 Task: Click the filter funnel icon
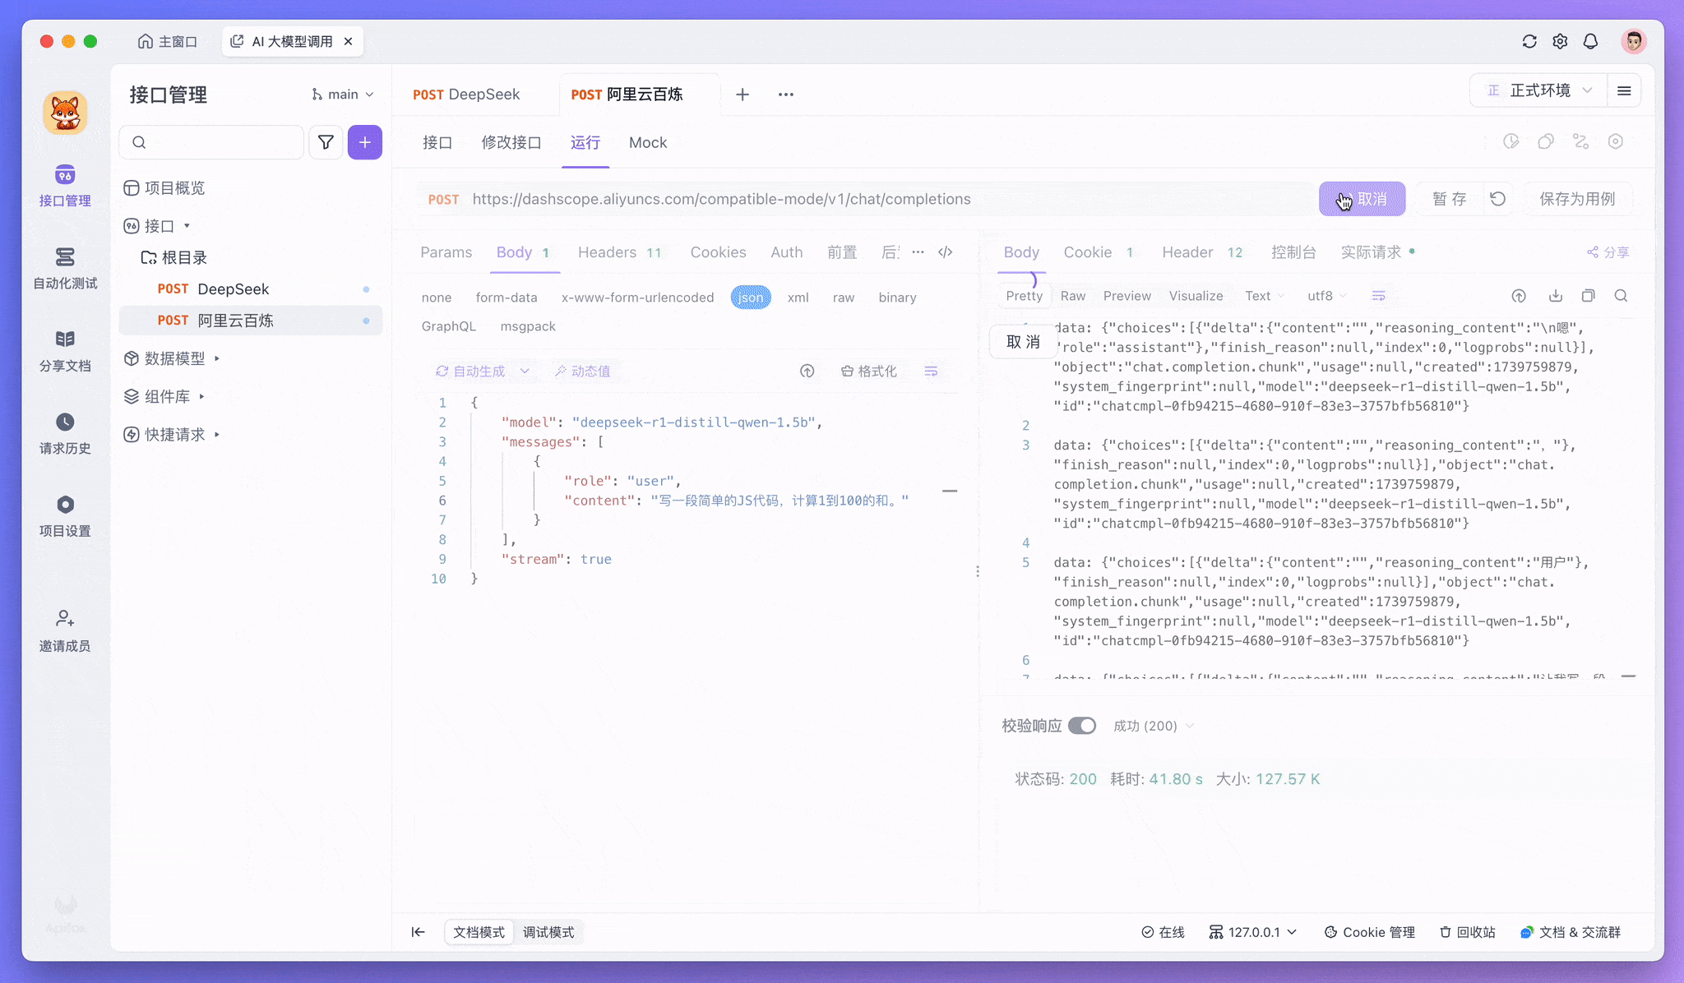(x=326, y=142)
